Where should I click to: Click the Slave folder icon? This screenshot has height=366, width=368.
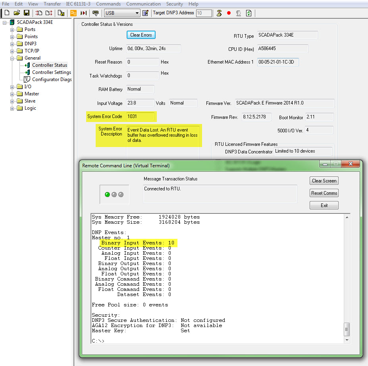20,101
